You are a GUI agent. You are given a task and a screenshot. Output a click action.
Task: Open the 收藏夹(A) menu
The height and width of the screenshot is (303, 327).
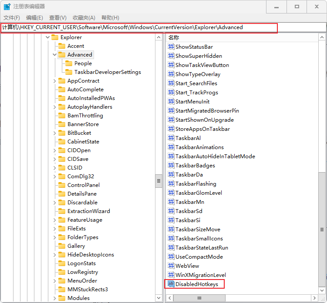84,17
